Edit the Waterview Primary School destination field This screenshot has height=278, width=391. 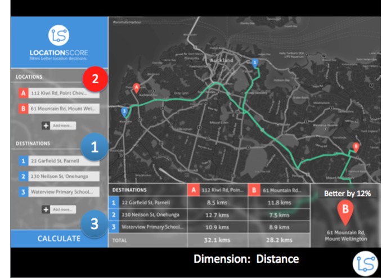64,192
